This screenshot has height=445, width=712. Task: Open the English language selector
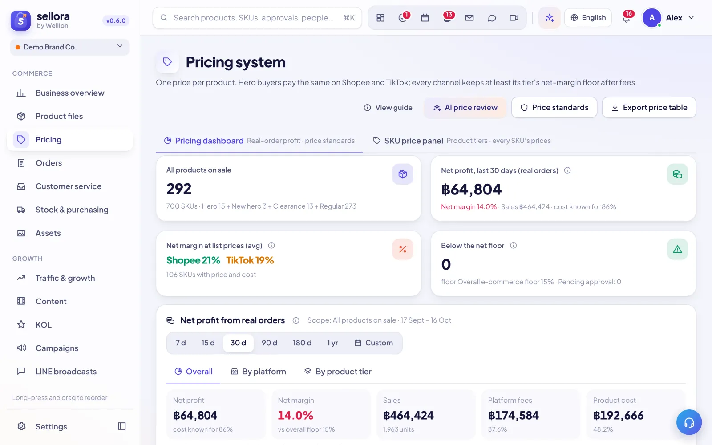point(588,18)
